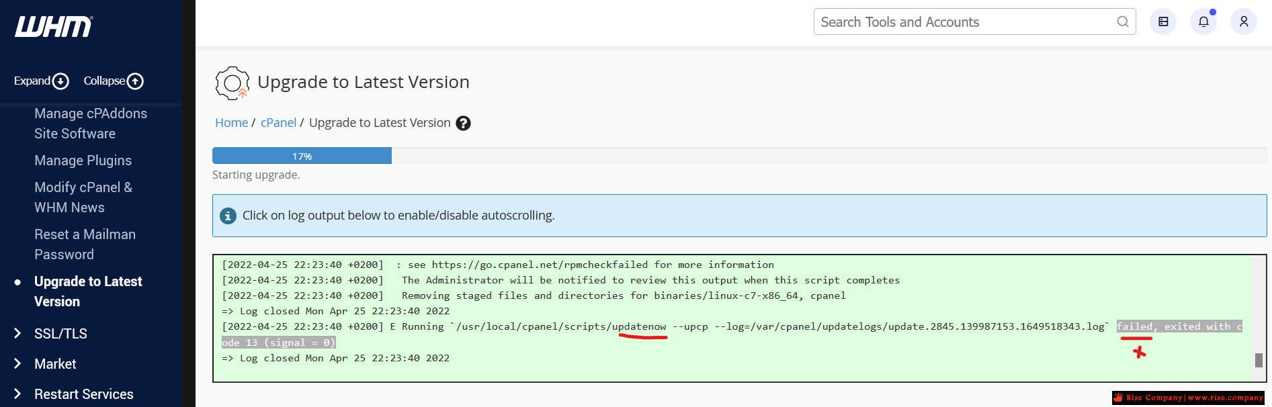Viewport: 1272px width, 407px height.
Task: Click the log output to toggle autoscrolling
Action: pos(739,318)
